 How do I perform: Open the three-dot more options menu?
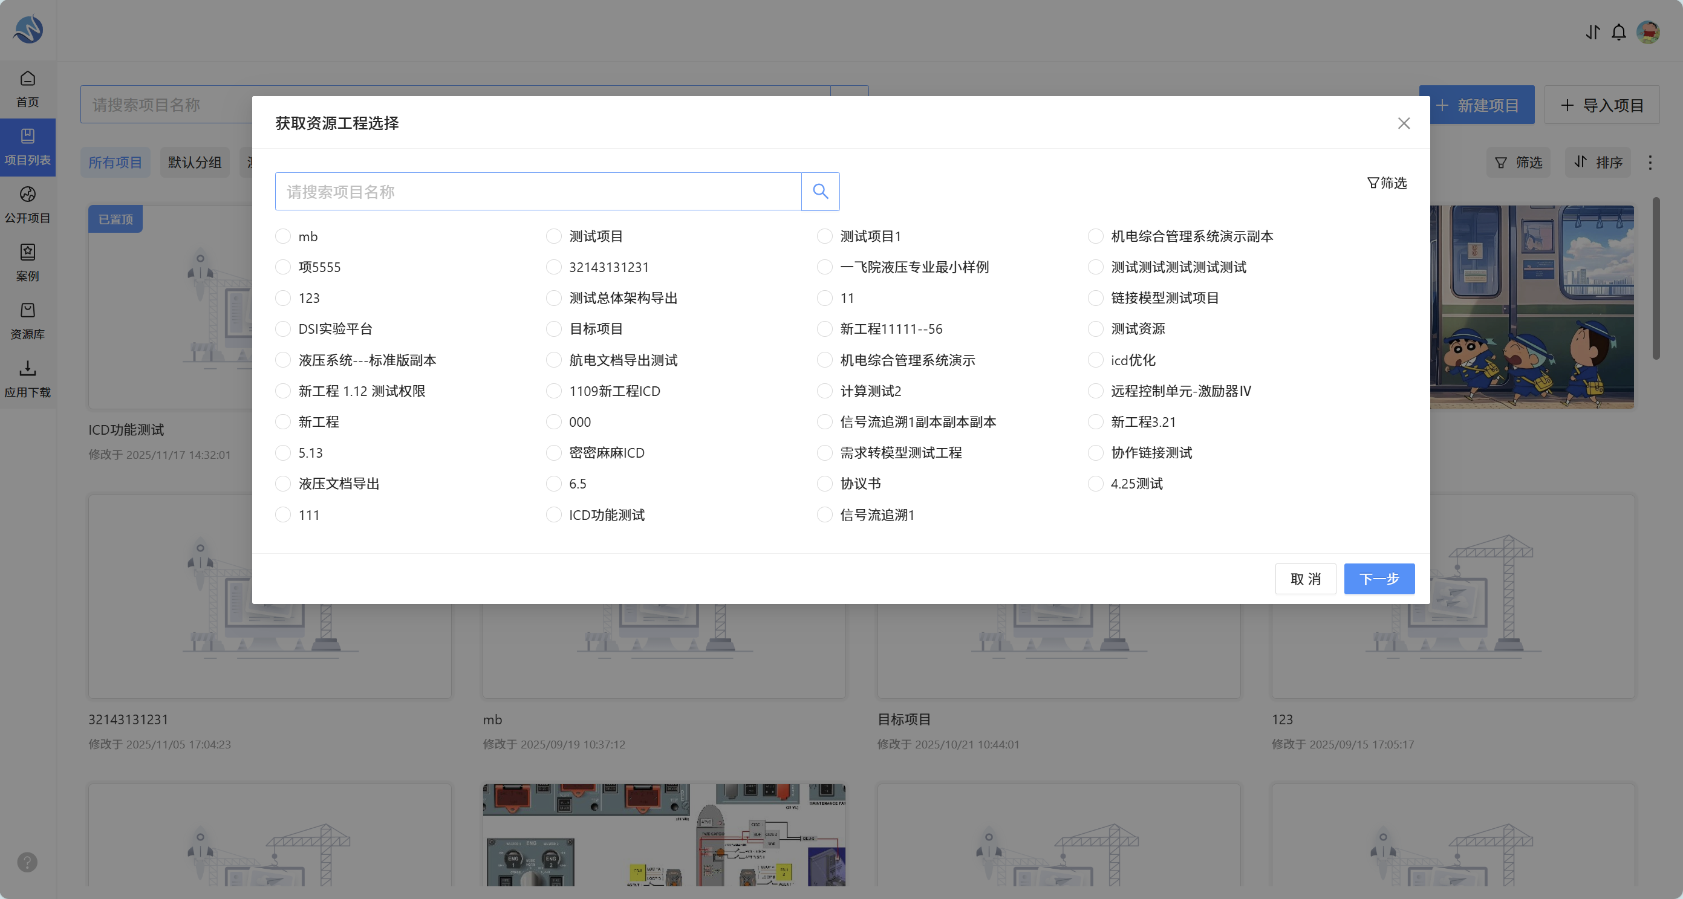1650,163
